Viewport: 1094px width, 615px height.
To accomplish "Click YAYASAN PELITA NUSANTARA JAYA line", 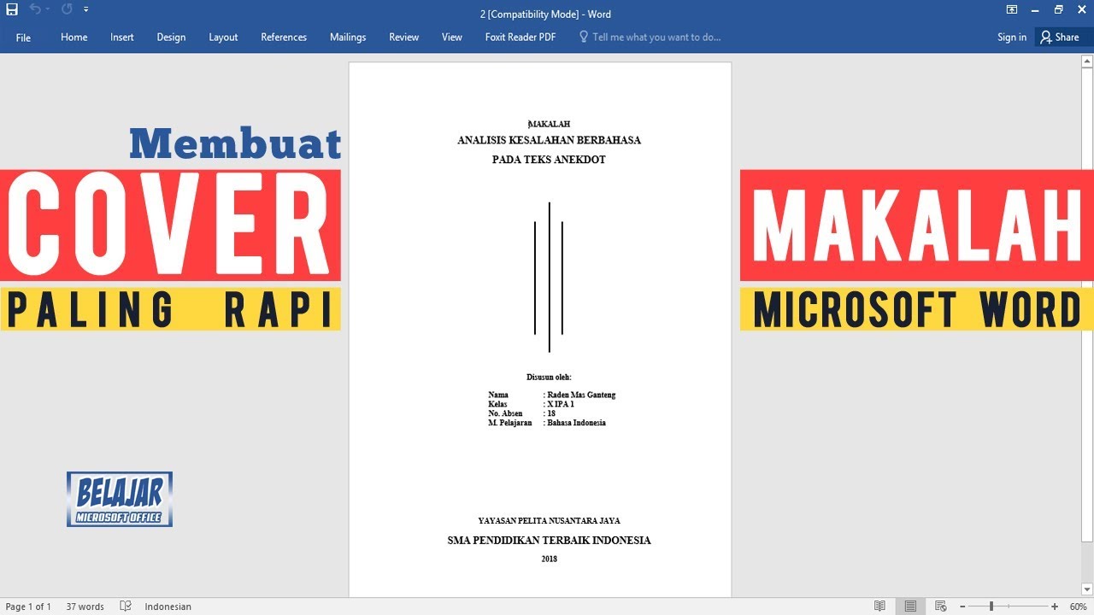I will [549, 520].
